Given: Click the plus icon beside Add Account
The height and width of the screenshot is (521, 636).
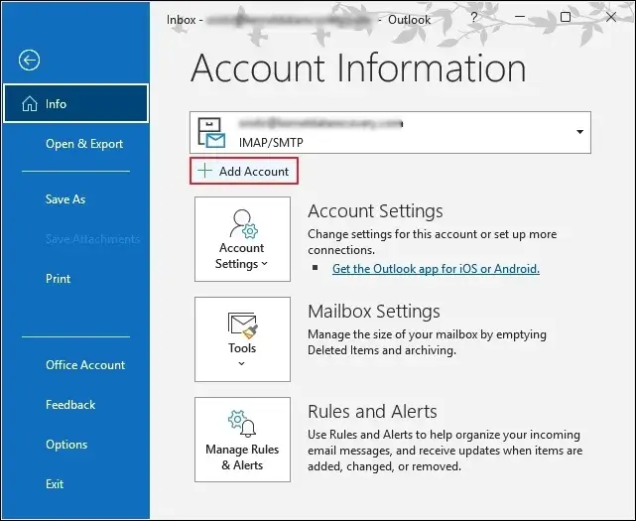Looking at the screenshot, I should click(x=205, y=171).
